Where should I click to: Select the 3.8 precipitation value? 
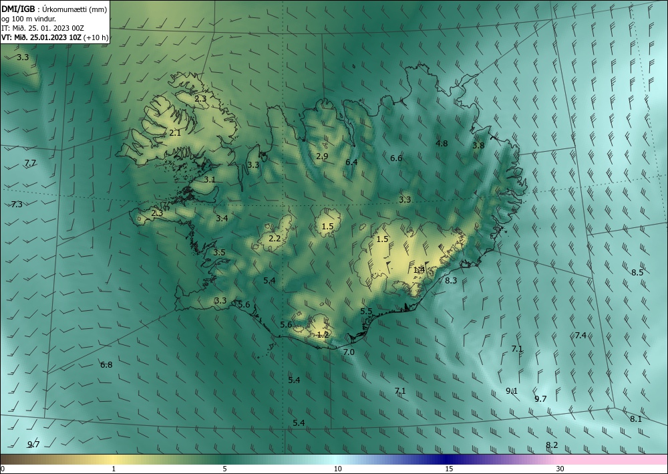(x=478, y=146)
